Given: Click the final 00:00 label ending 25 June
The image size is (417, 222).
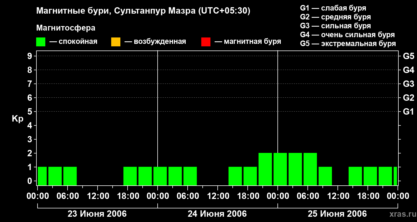Looking at the screenshot, I should 398,196.
